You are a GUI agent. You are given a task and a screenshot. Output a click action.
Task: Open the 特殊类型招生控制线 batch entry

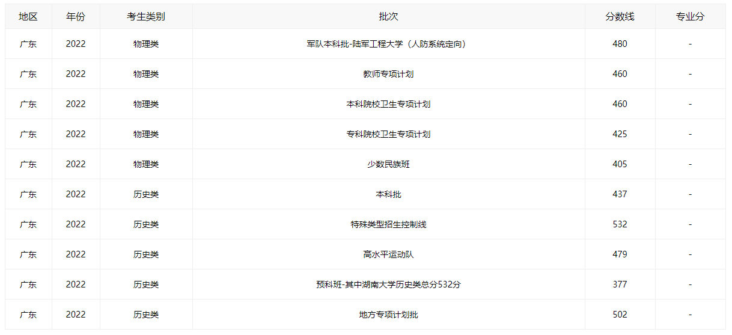click(388, 224)
